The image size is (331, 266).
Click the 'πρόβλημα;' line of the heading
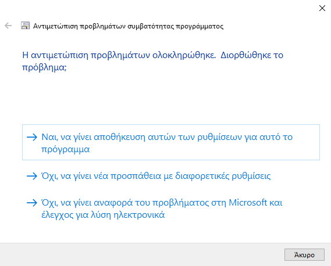click(44, 67)
